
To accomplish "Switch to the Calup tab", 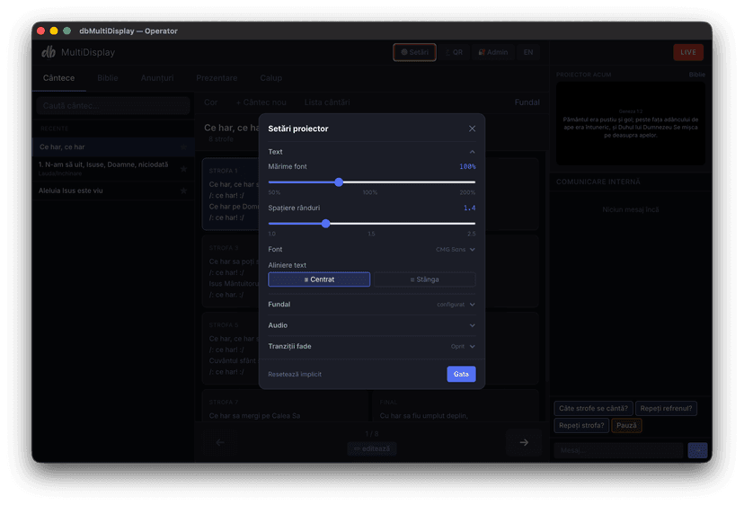I will coord(271,78).
